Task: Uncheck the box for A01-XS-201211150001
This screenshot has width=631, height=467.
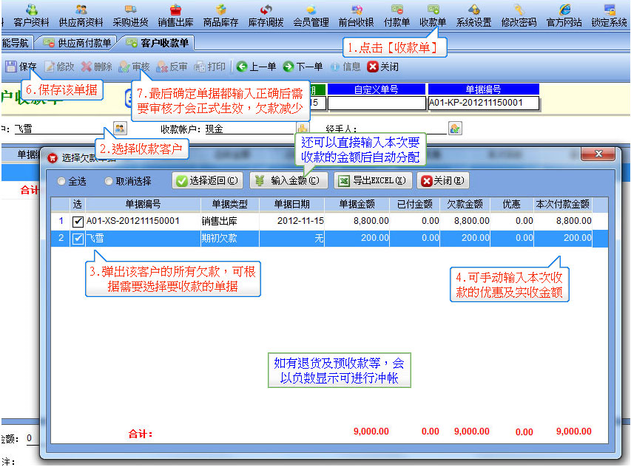Action: click(78, 222)
